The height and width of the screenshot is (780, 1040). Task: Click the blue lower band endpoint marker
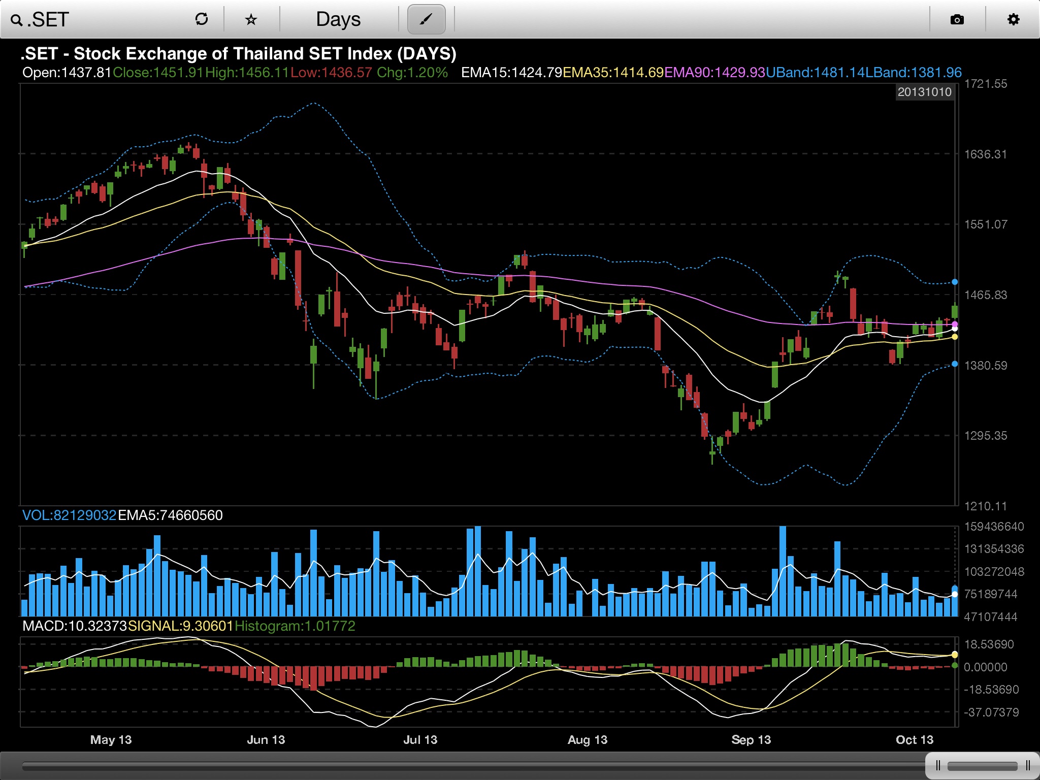(x=955, y=364)
